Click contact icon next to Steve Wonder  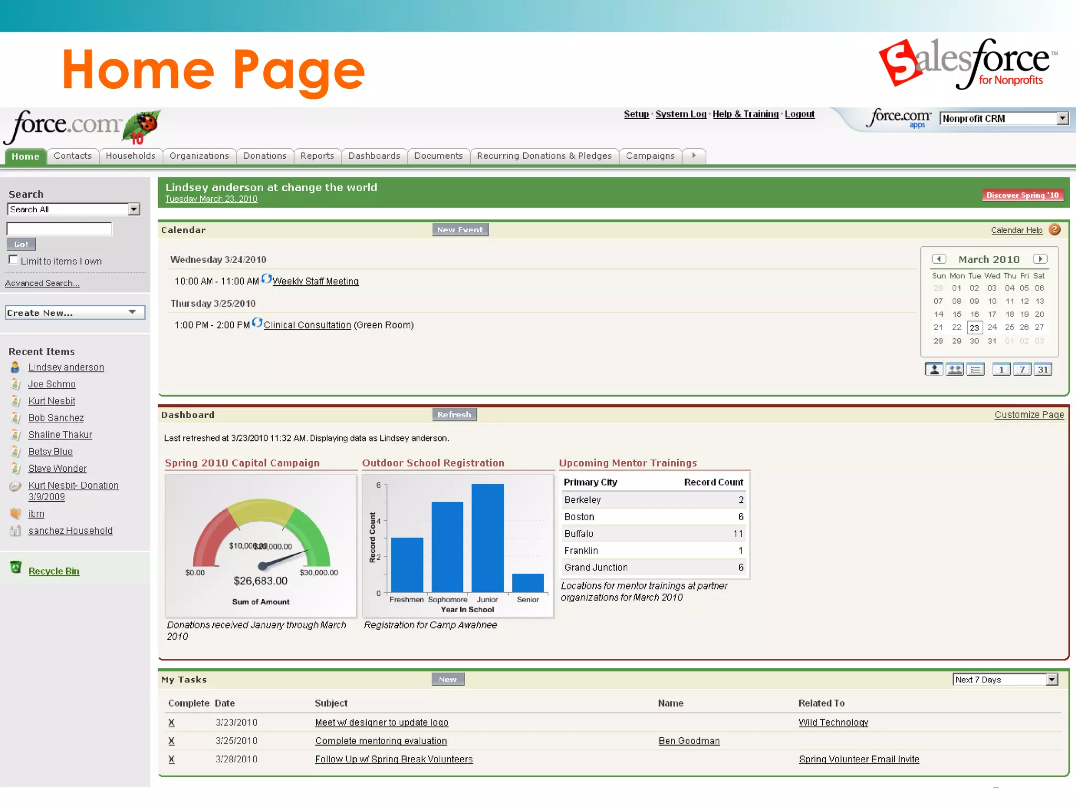tap(16, 468)
